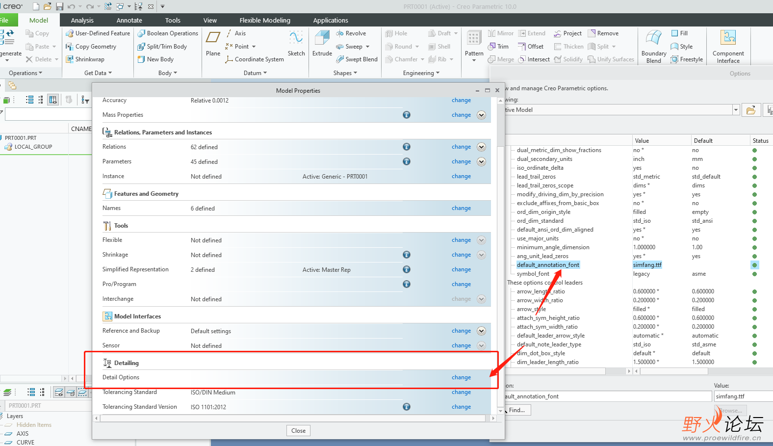Open the Shapes group dropdown
773x446 pixels.
345,73
